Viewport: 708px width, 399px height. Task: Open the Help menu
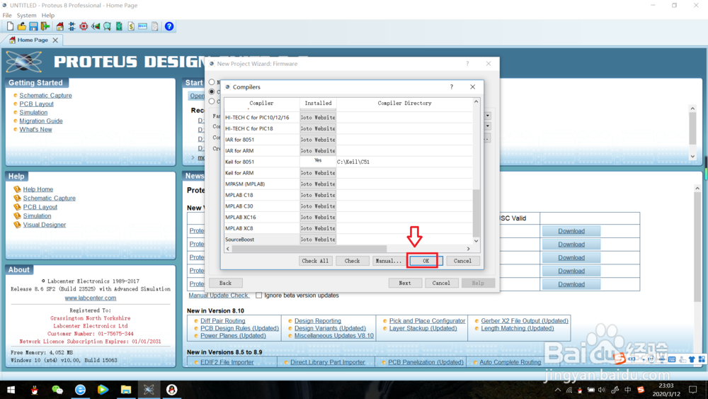coord(48,16)
